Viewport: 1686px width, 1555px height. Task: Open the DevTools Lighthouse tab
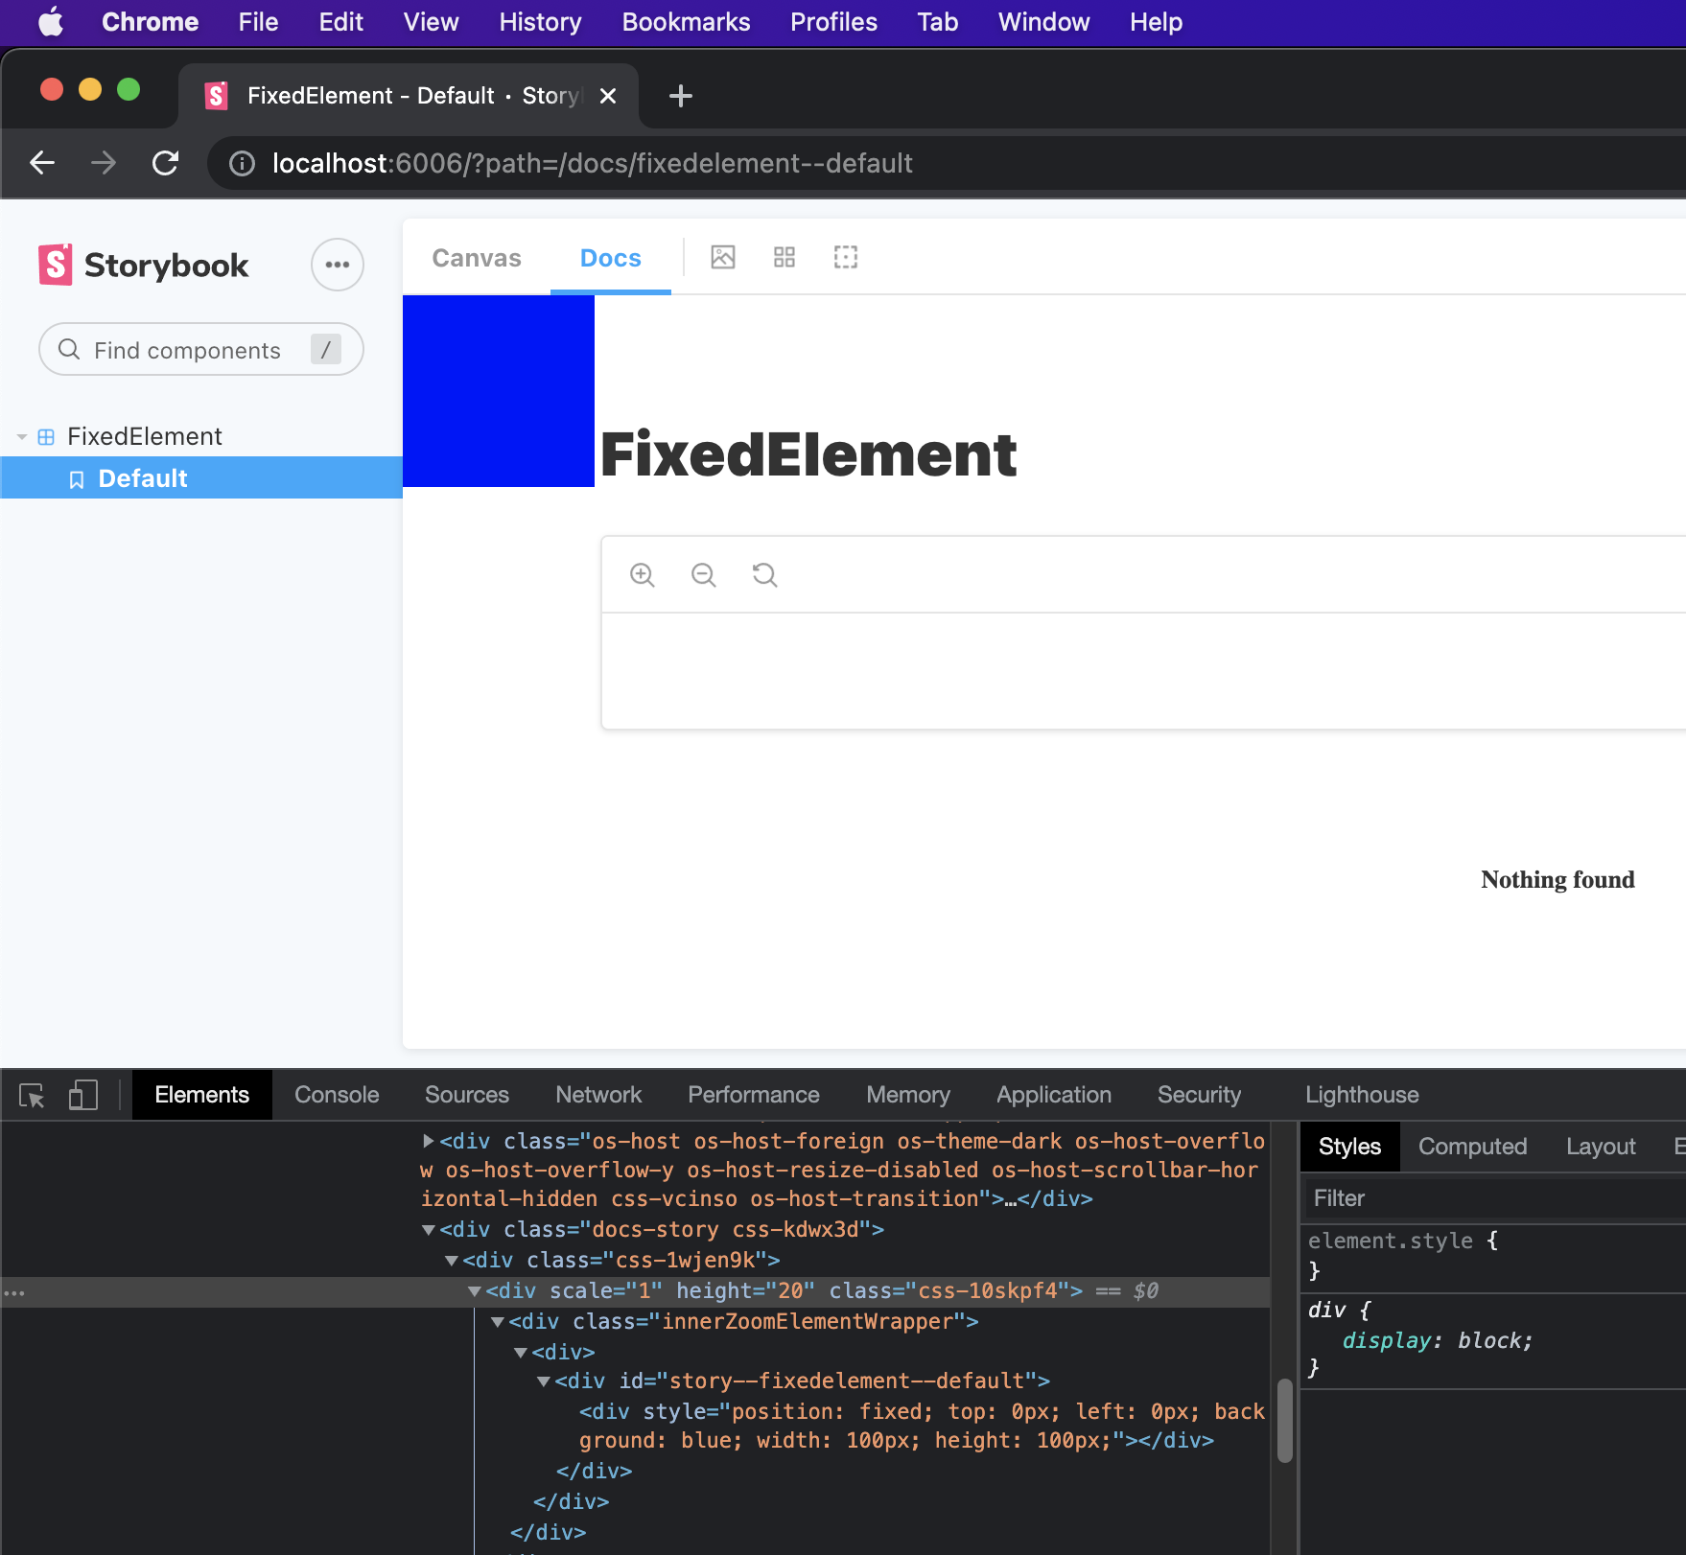point(1362,1095)
